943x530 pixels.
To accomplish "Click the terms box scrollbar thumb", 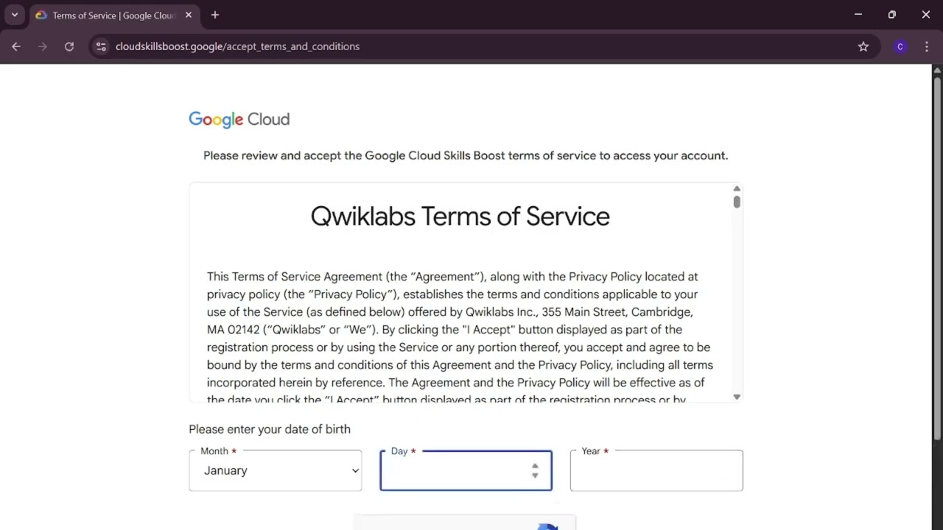I will pos(737,202).
